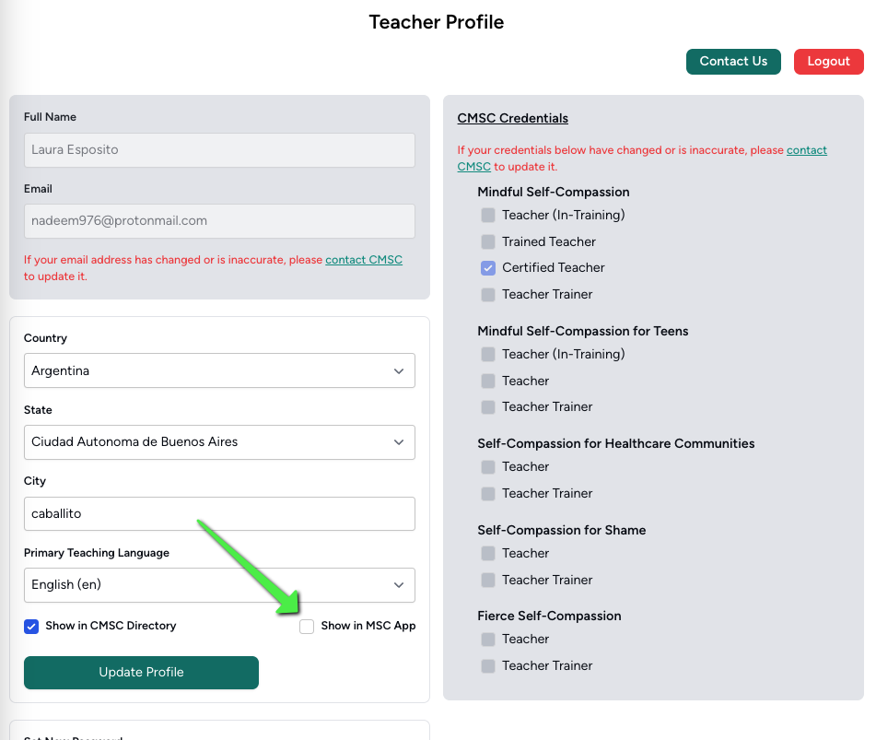Check Trained Teacher under Mindful Self-Compassion
The width and height of the screenshot is (876, 740).
[x=488, y=242]
